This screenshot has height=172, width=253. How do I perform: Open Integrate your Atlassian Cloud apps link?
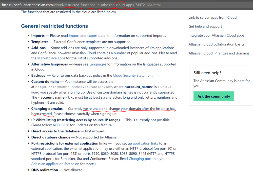click(x=216, y=35)
